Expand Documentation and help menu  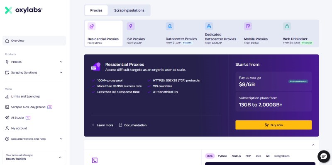(x=61, y=139)
